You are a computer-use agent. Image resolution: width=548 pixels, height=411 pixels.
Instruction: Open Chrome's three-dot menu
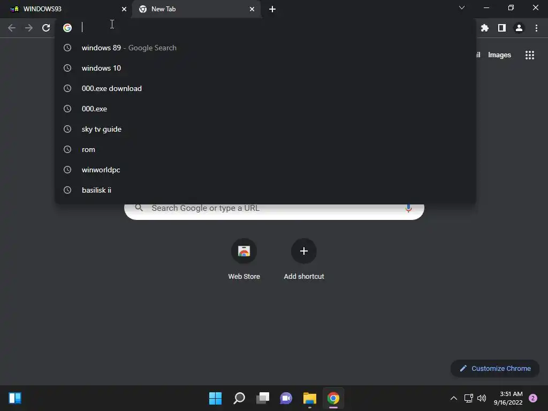(x=536, y=28)
